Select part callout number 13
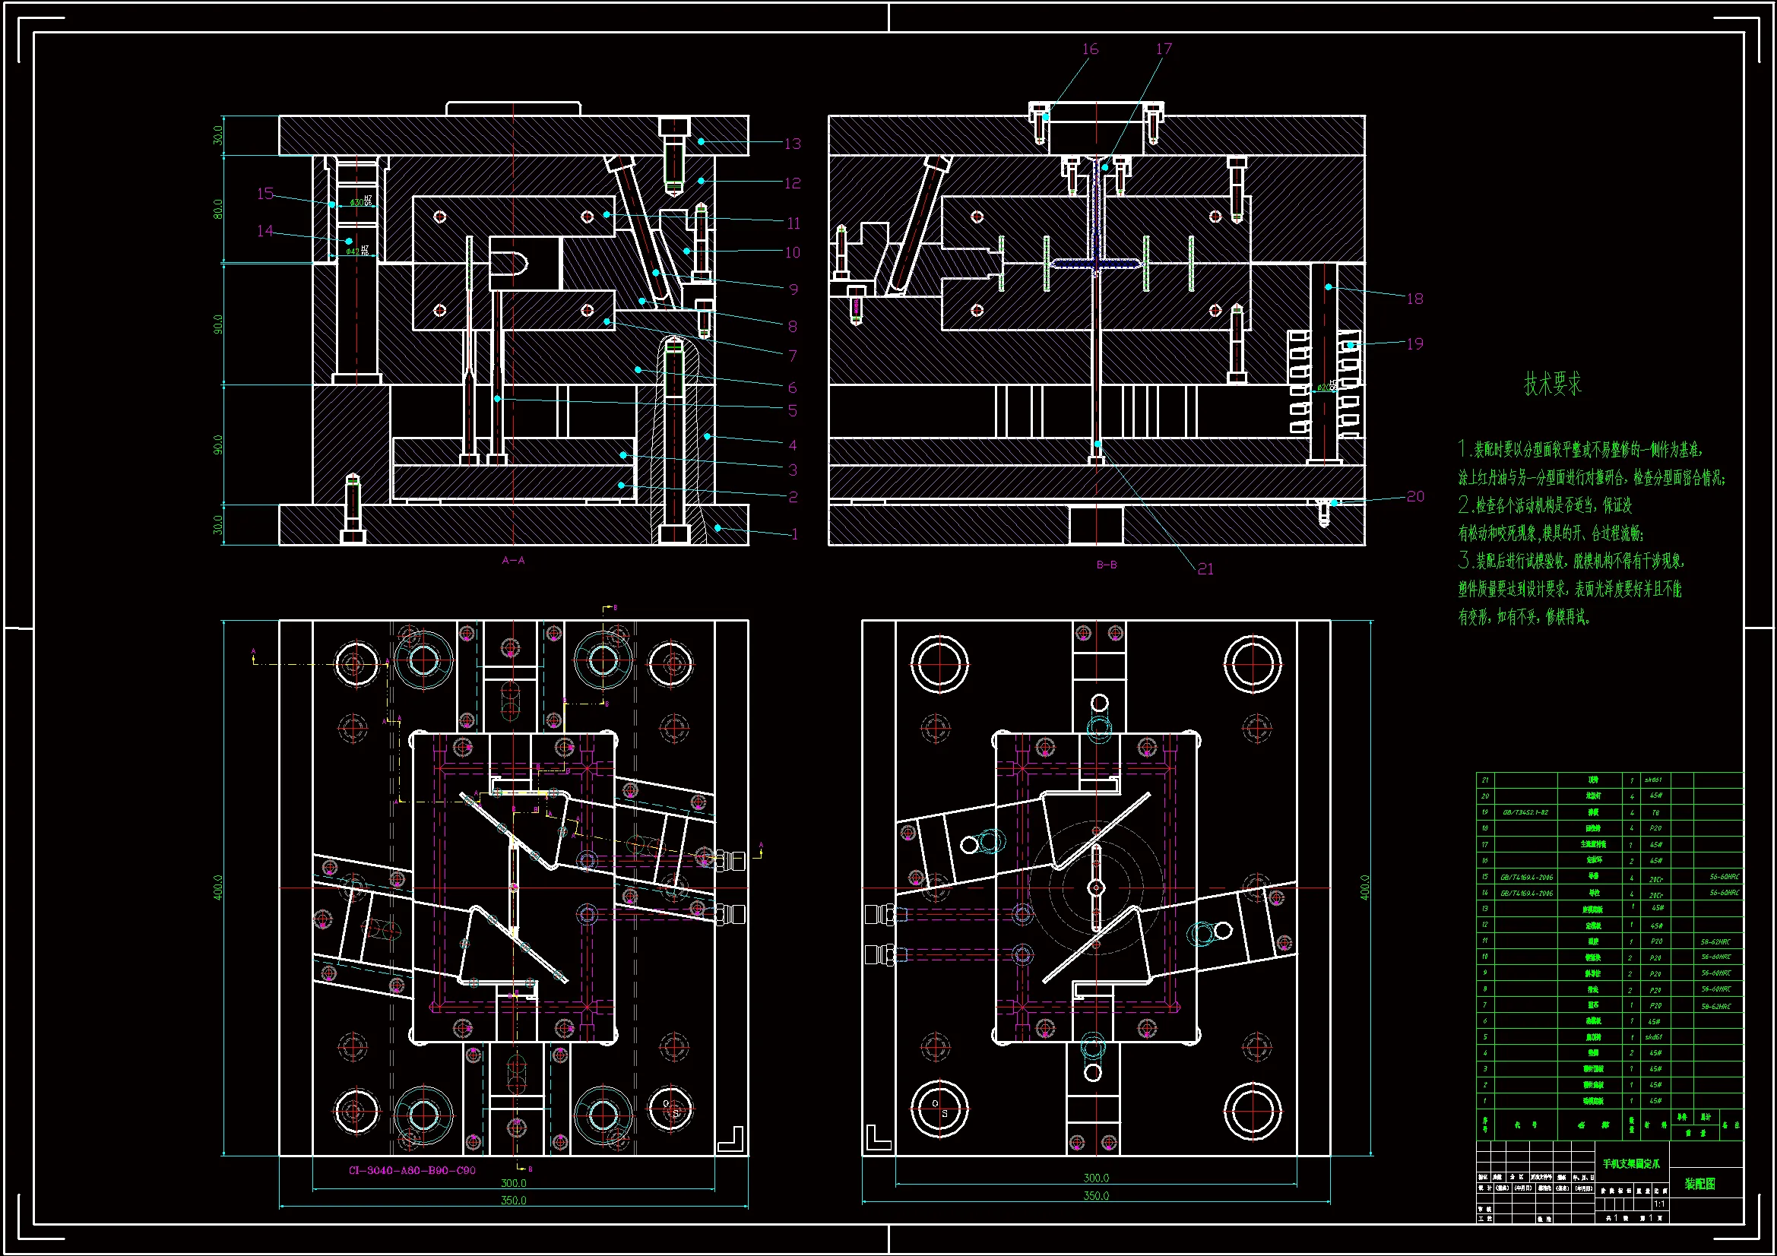 tap(793, 144)
